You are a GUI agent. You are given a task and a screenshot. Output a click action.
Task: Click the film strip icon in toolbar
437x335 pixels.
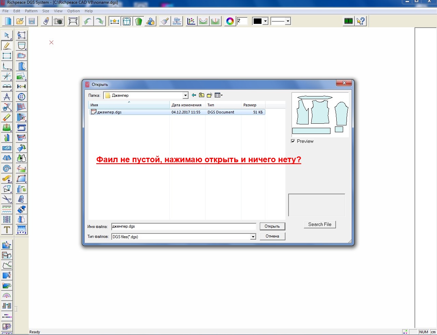tap(349, 21)
